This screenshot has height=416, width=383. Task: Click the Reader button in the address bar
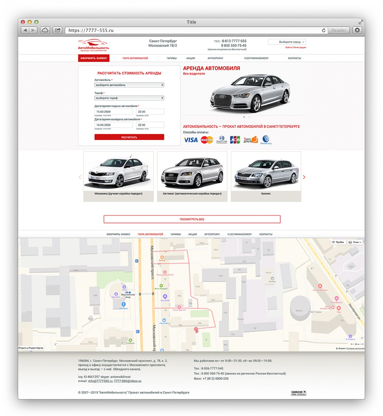coord(338,30)
